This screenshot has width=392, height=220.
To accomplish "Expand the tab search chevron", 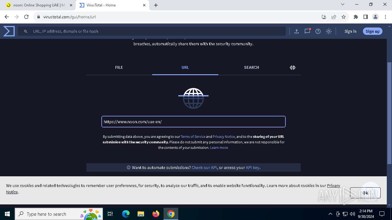I will coord(343,4).
